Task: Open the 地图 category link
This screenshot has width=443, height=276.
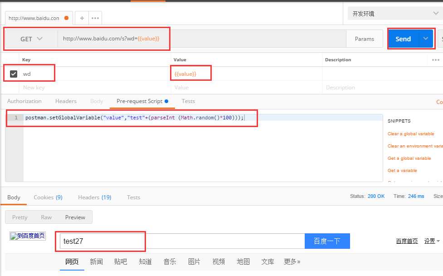Action: coord(243,261)
